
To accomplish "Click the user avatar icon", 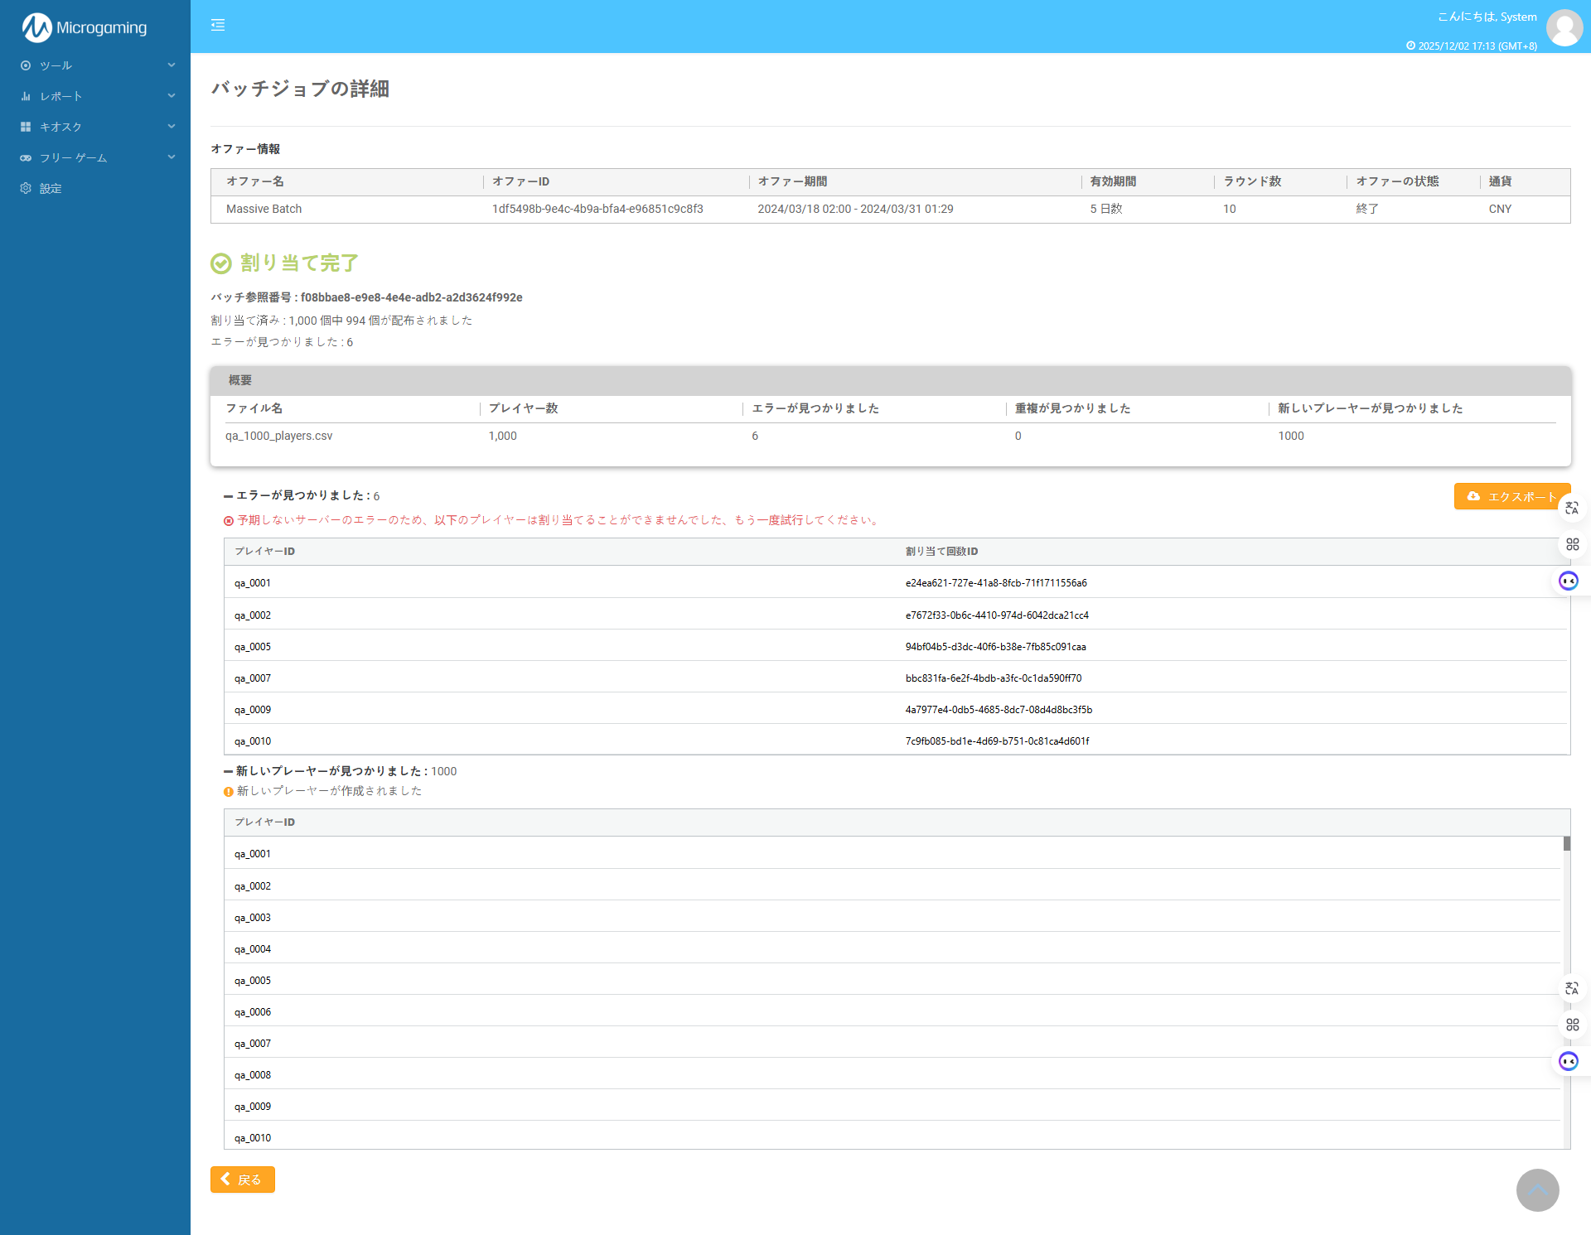I will coord(1564,28).
